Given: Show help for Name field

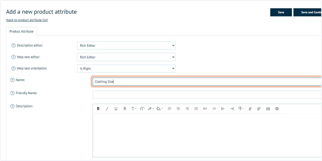Looking at the screenshot, I should pos(12,80).
